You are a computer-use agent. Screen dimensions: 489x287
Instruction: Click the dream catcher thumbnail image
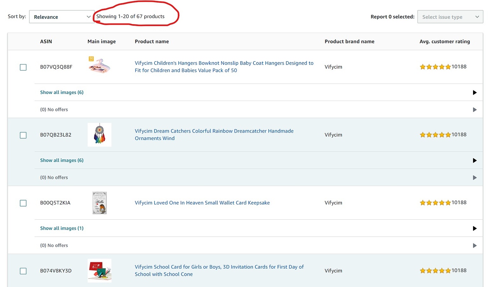click(x=99, y=135)
